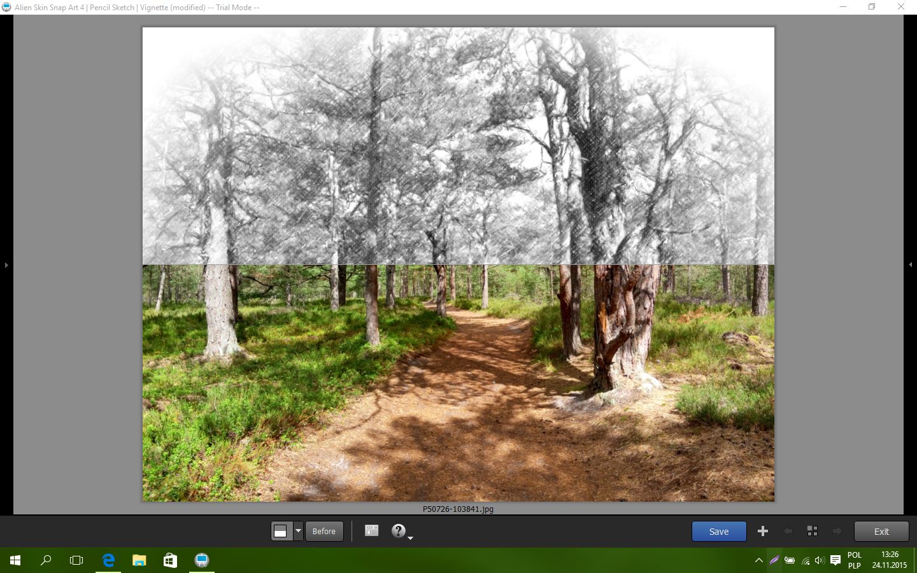Open Task View in the taskbar
This screenshot has width=917, height=573.
click(x=76, y=560)
